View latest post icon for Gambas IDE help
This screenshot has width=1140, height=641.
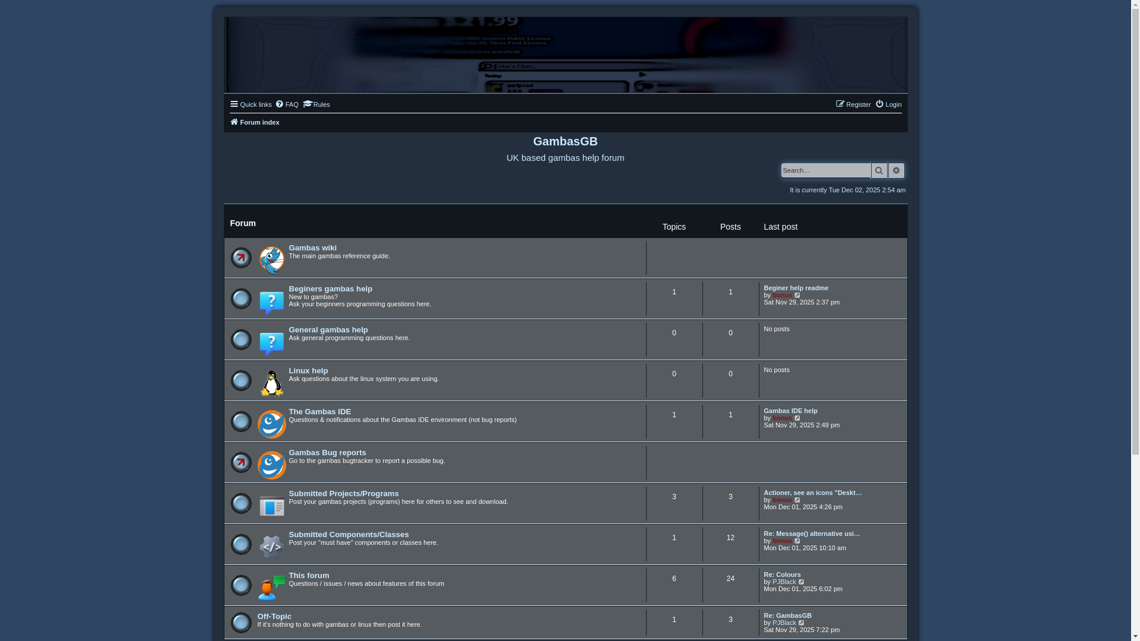click(797, 418)
